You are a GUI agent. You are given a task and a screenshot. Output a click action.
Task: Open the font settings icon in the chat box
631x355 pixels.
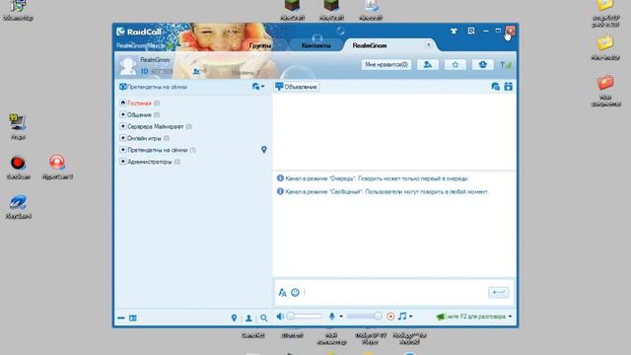(283, 293)
